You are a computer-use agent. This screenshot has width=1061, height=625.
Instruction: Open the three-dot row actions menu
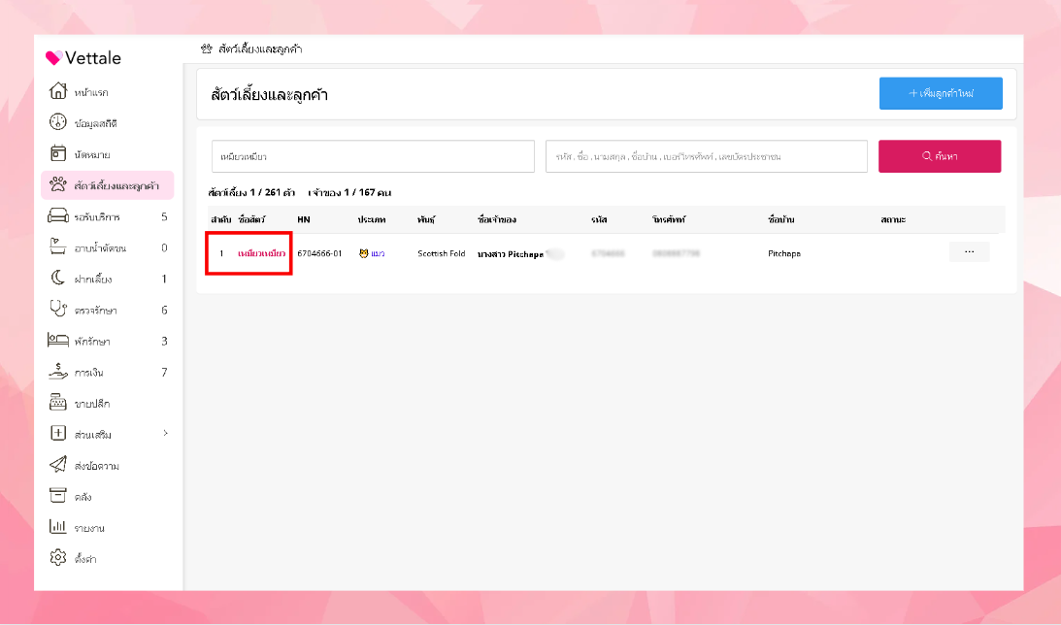[969, 251]
